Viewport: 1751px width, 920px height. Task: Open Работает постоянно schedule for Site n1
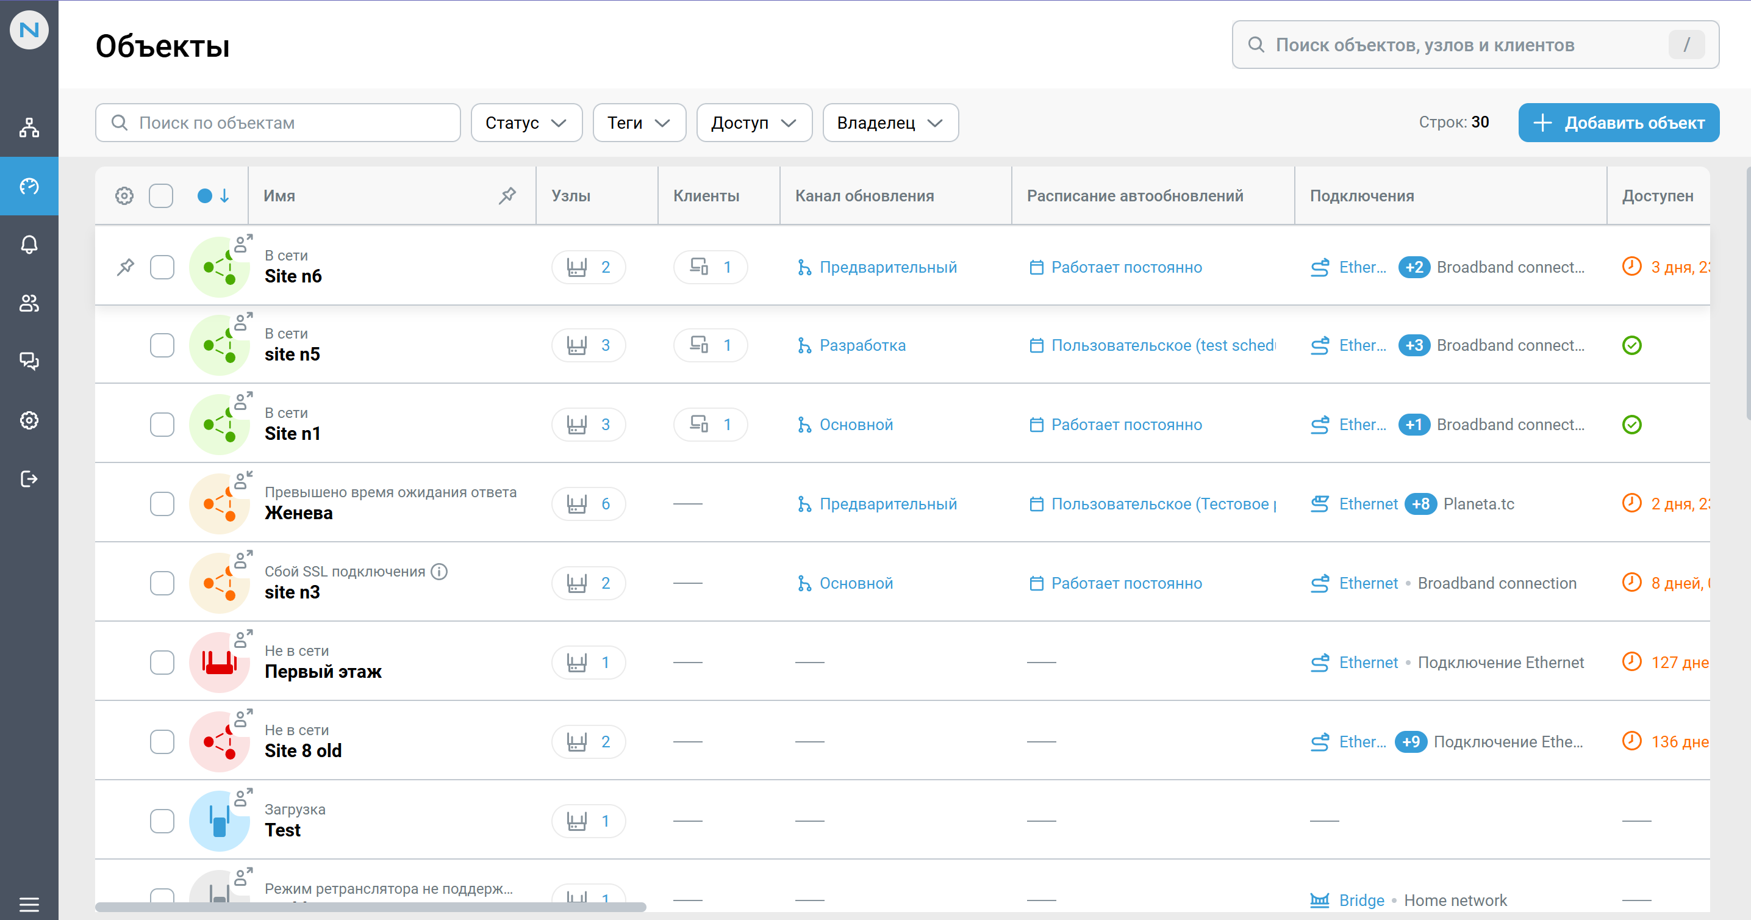[1115, 425]
